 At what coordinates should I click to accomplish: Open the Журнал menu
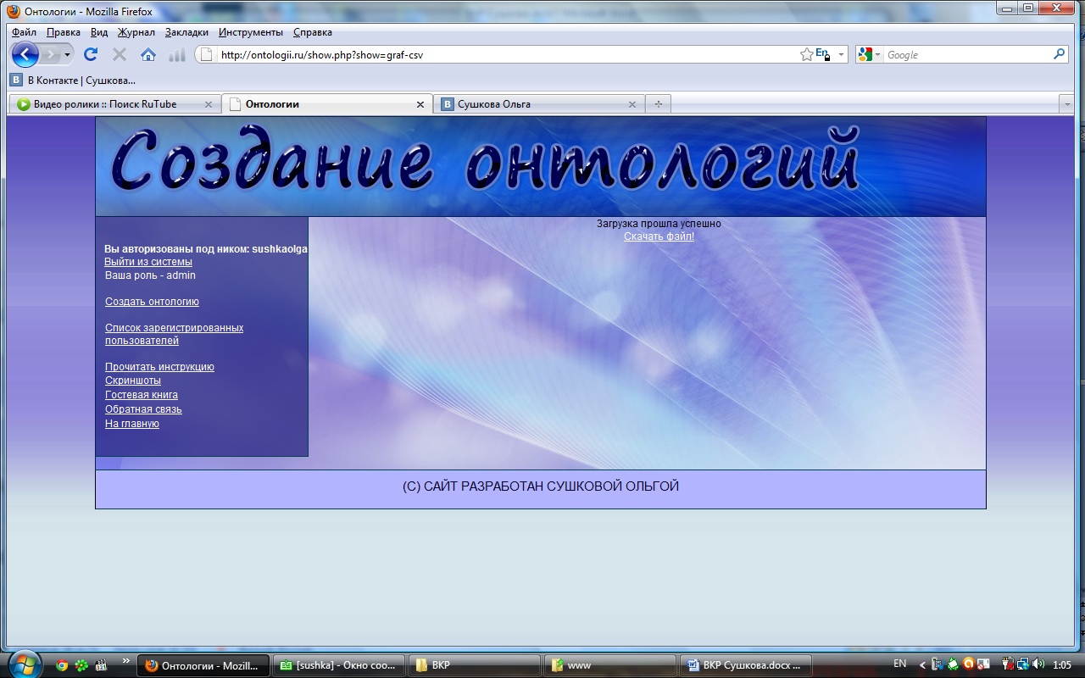click(136, 32)
